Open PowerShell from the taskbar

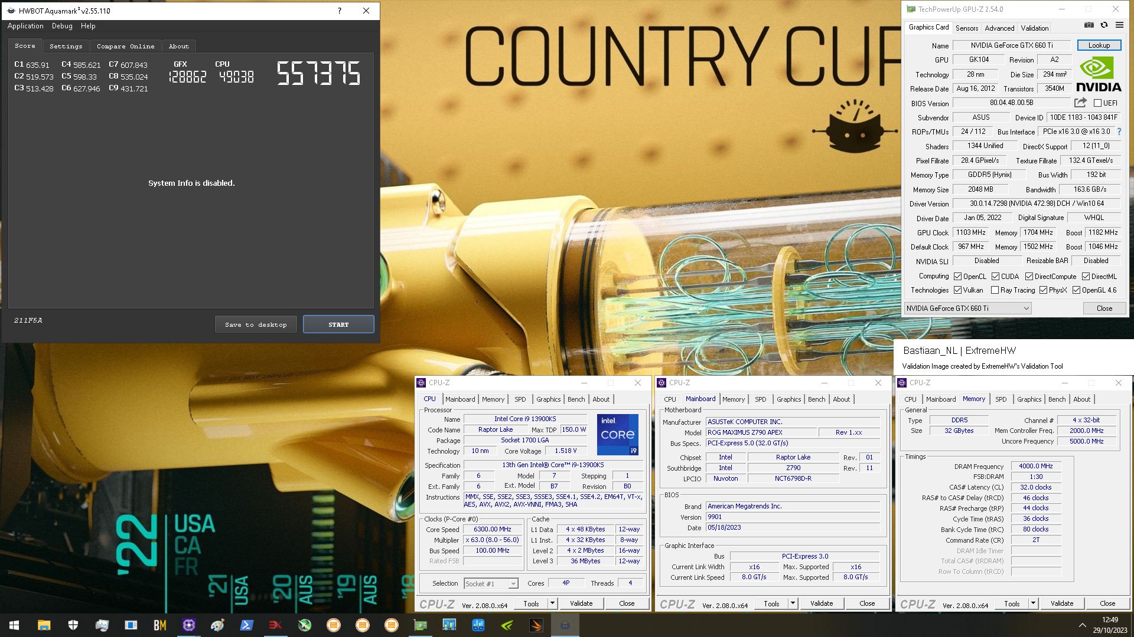(247, 625)
